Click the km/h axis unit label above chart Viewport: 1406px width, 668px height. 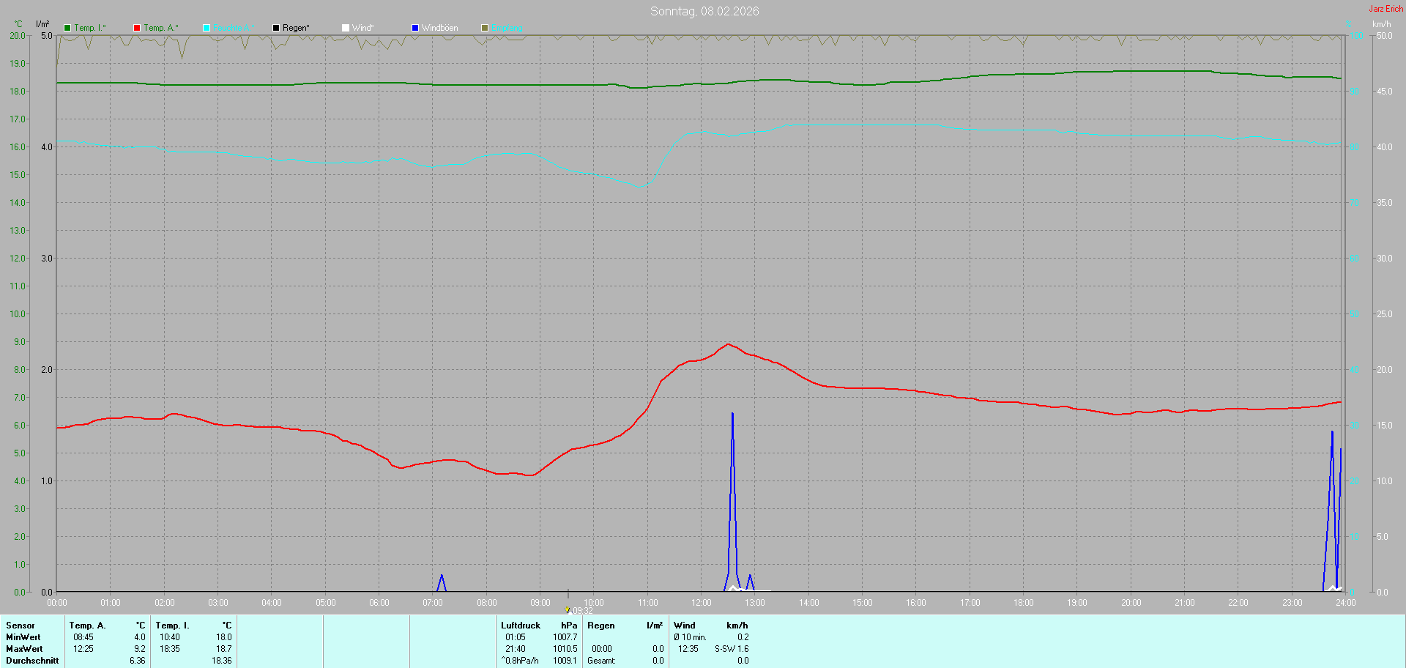click(x=1382, y=24)
